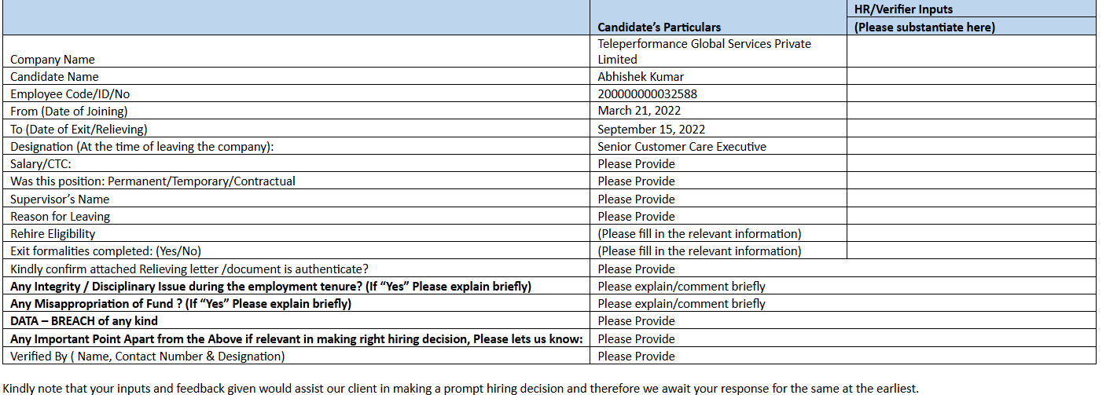The width and height of the screenshot is (1106, 395).
Task: Click the Teleperformance Global Services company name cell
Action: (704, 51)
